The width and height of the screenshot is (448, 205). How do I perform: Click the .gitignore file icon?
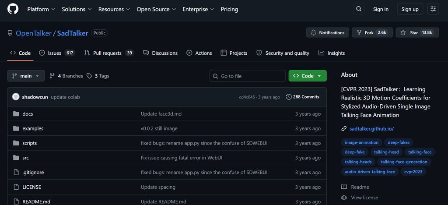point(16,173)
